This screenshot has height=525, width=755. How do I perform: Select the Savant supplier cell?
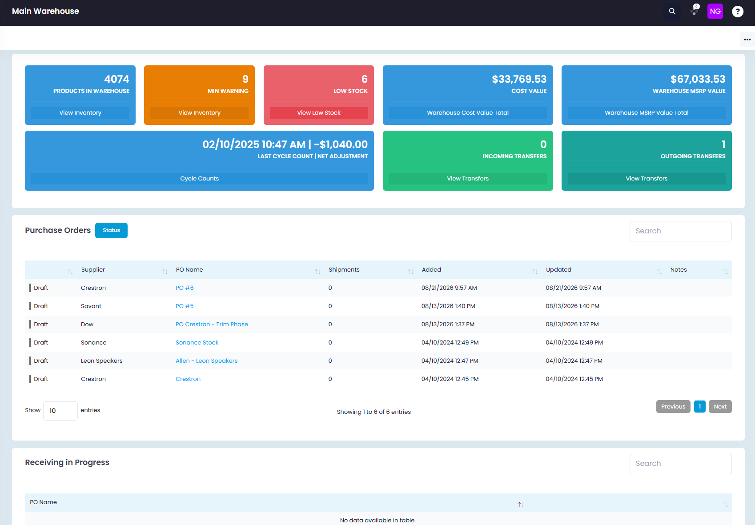coord(91,306)
